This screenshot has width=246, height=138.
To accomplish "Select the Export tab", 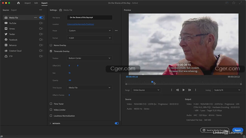I will 44,3.
